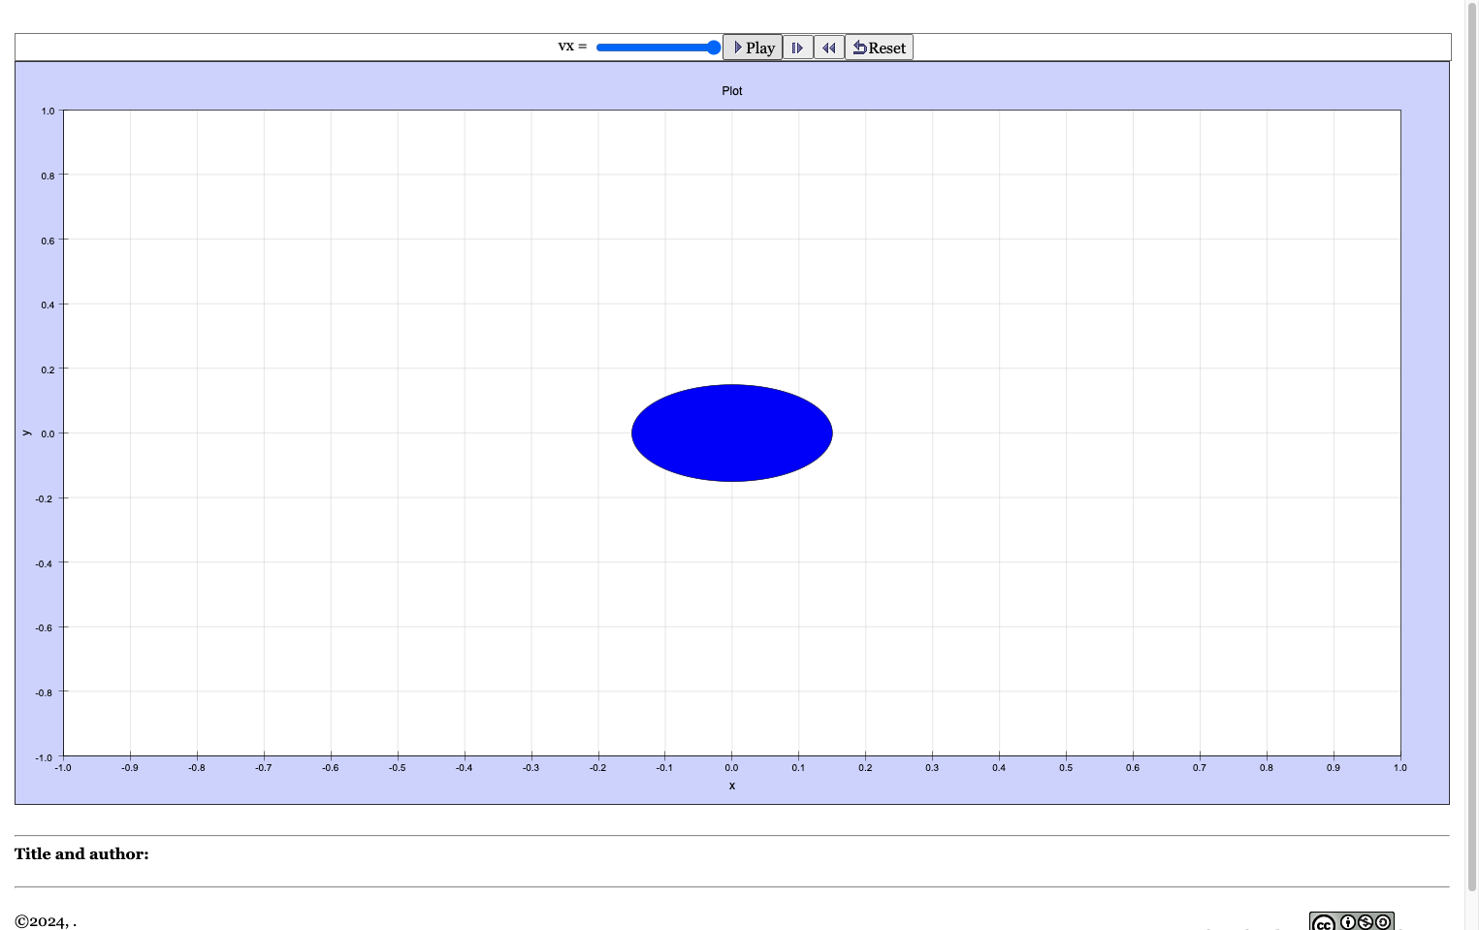Image resolution: width=1479 pixels, height=930 pixels.
Task: Click the x-axis label beneath the plot
Action: (x=732, y=786)
